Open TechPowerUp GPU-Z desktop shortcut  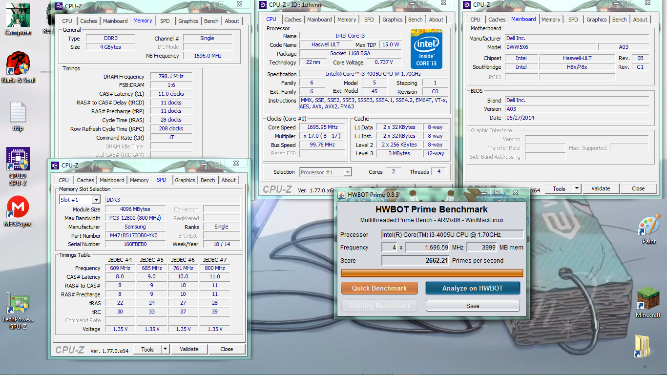pos(18,311)
